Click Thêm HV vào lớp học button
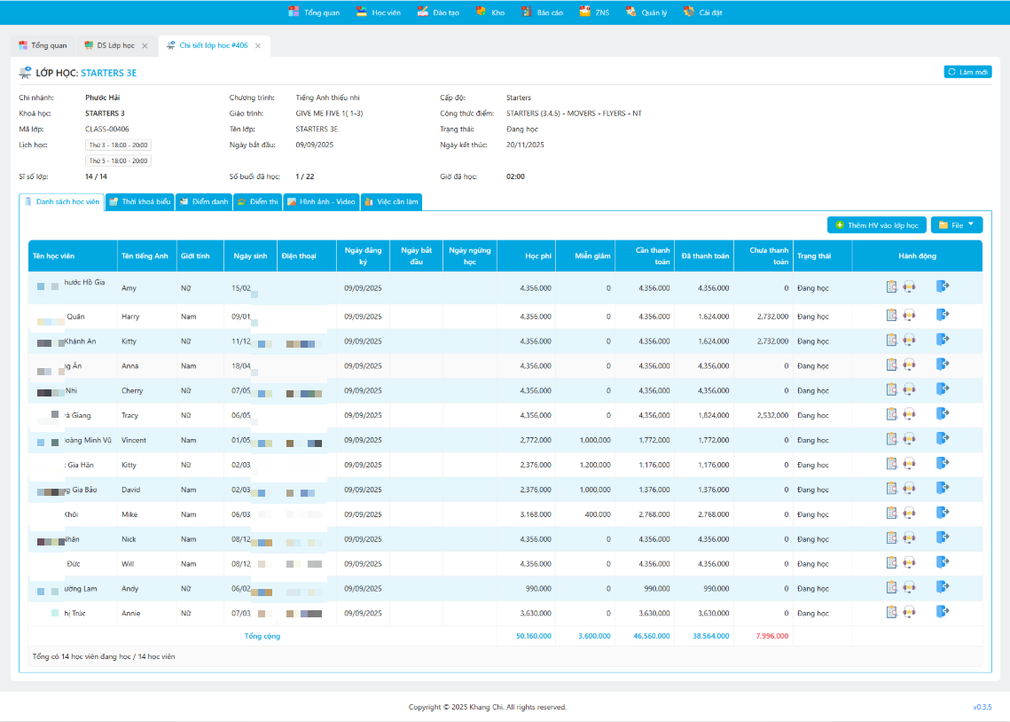This screenshot has height=722, width=1010. coord(876,225)
